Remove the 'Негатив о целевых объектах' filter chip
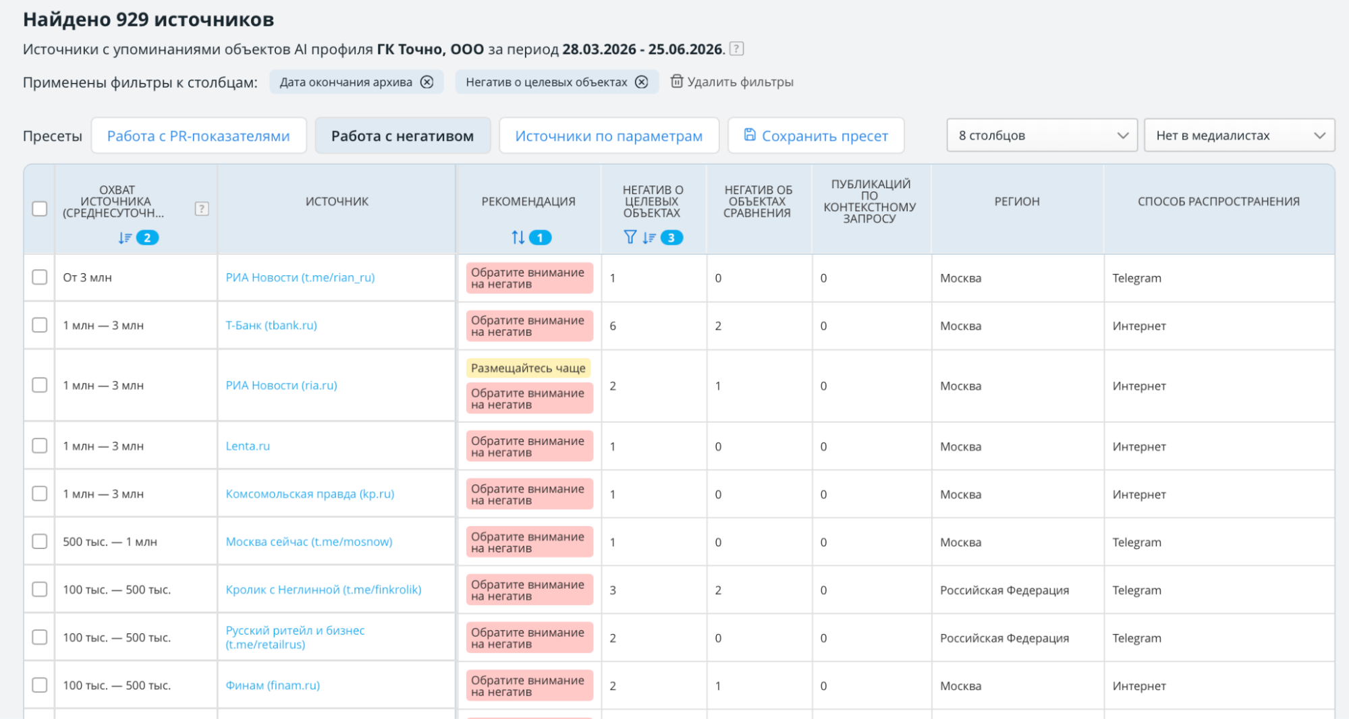Viewport: 1349px width, 719px height. (x=642, y=82)
